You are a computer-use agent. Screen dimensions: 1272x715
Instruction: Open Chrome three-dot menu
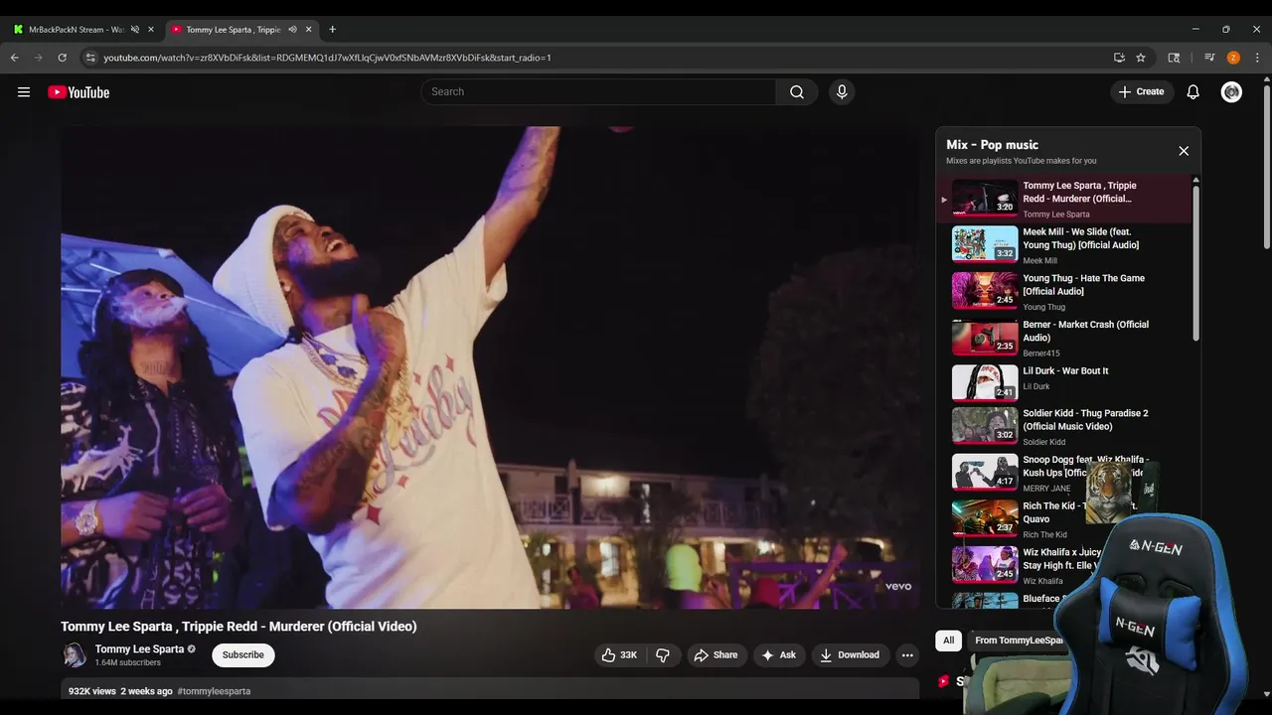pyautogui.click(x=1257, y=58)
